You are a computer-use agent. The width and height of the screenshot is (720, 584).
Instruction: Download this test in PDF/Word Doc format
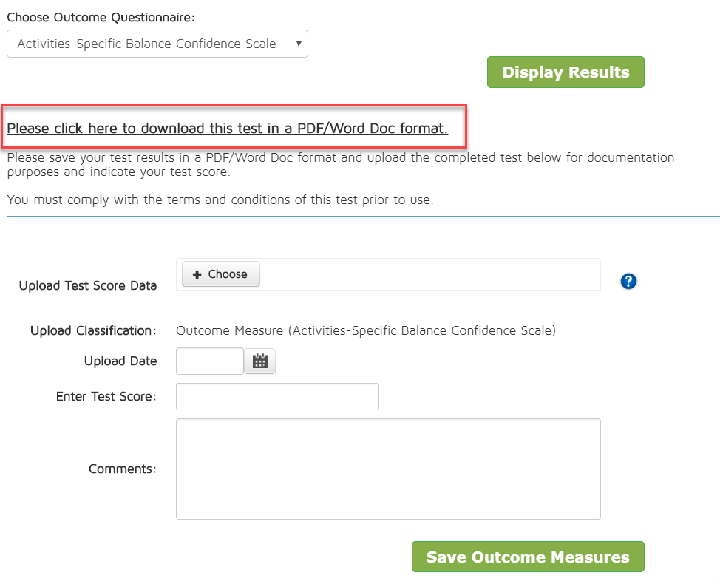[228, 129]
